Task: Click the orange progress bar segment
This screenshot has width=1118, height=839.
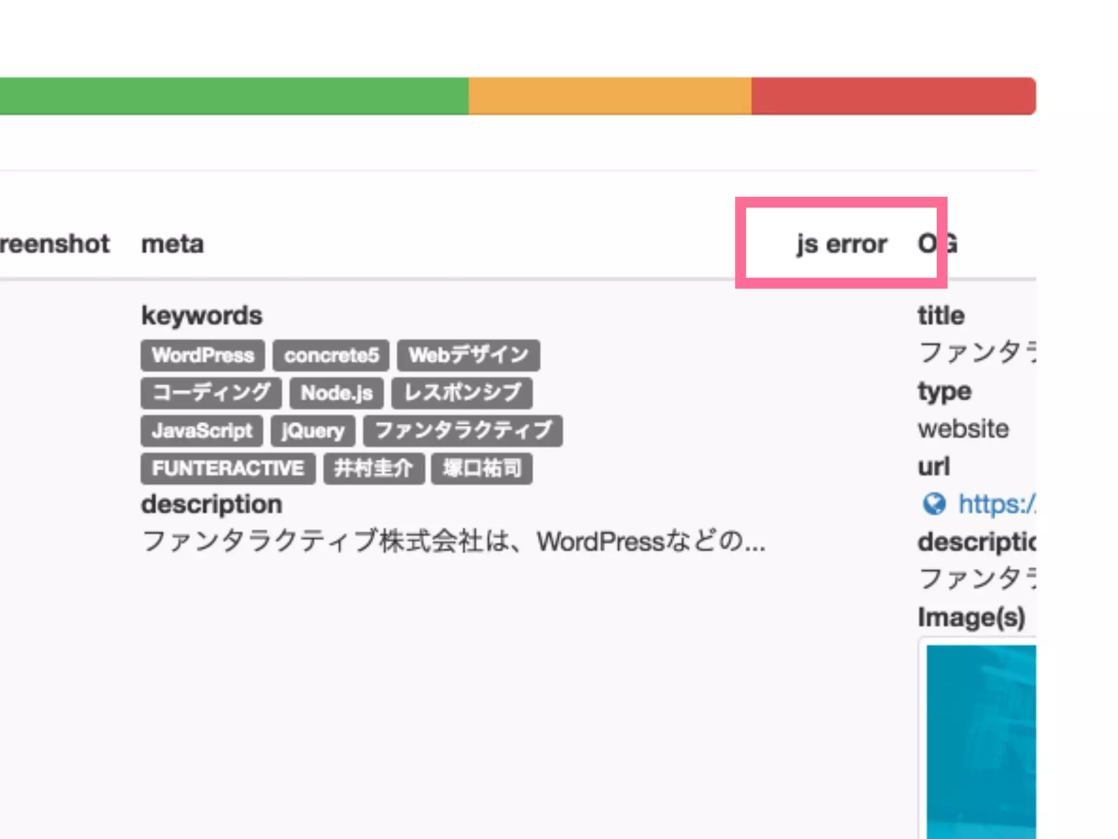Action: 609,96
